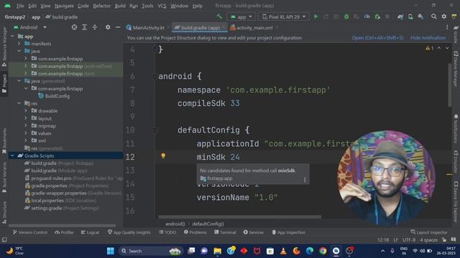Open the Terminal tool window
Image resolution: width=460 pixels, height=258 pixels.
(x=225, y=232)
